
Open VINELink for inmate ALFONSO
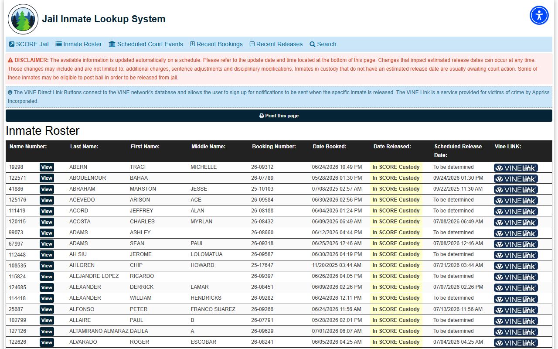516,310
